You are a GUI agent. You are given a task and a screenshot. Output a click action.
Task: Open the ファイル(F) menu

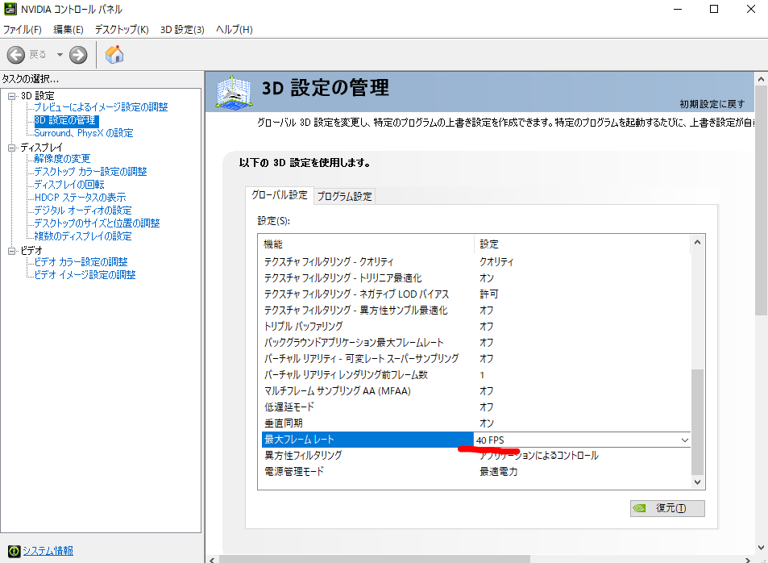click(23, 30)
